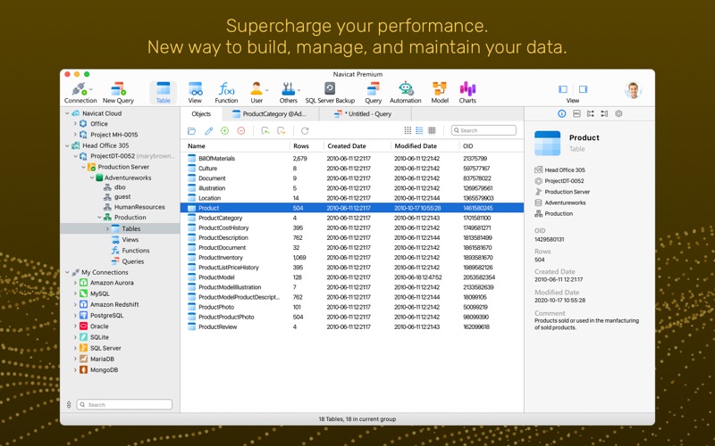Click the green New Table plus icon
Image resolution: width=715 pixels, height=446 pixels.
pyautogui.click(x=225, y=131)
